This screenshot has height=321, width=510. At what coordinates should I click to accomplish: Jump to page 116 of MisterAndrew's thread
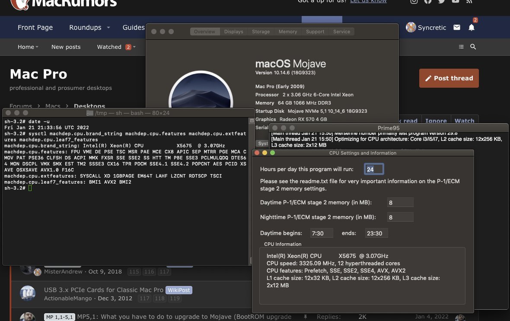[149, 272]
